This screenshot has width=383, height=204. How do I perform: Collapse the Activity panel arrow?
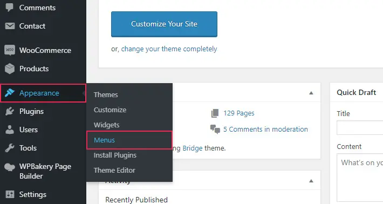point(311,181)
